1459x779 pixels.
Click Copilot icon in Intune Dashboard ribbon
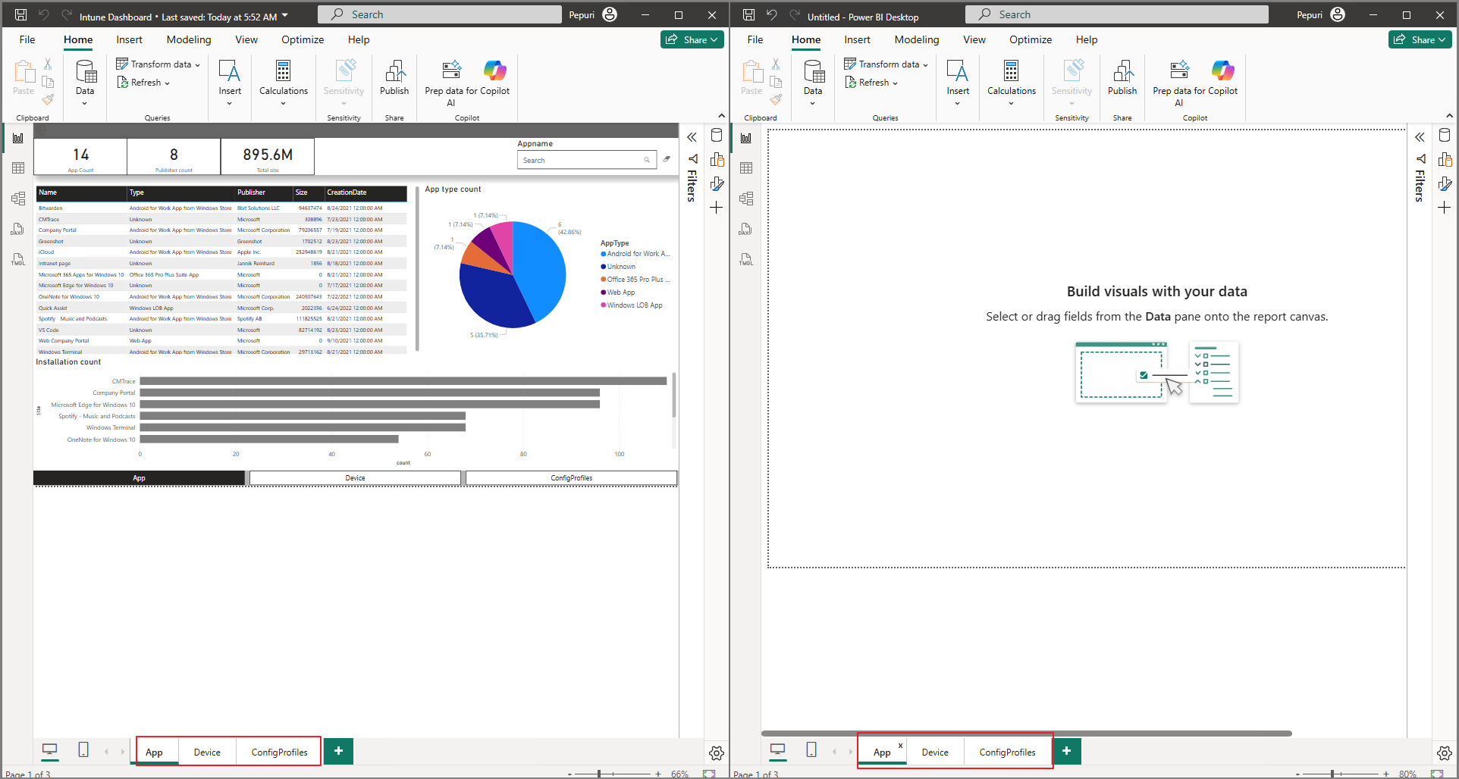coord(495,70)
